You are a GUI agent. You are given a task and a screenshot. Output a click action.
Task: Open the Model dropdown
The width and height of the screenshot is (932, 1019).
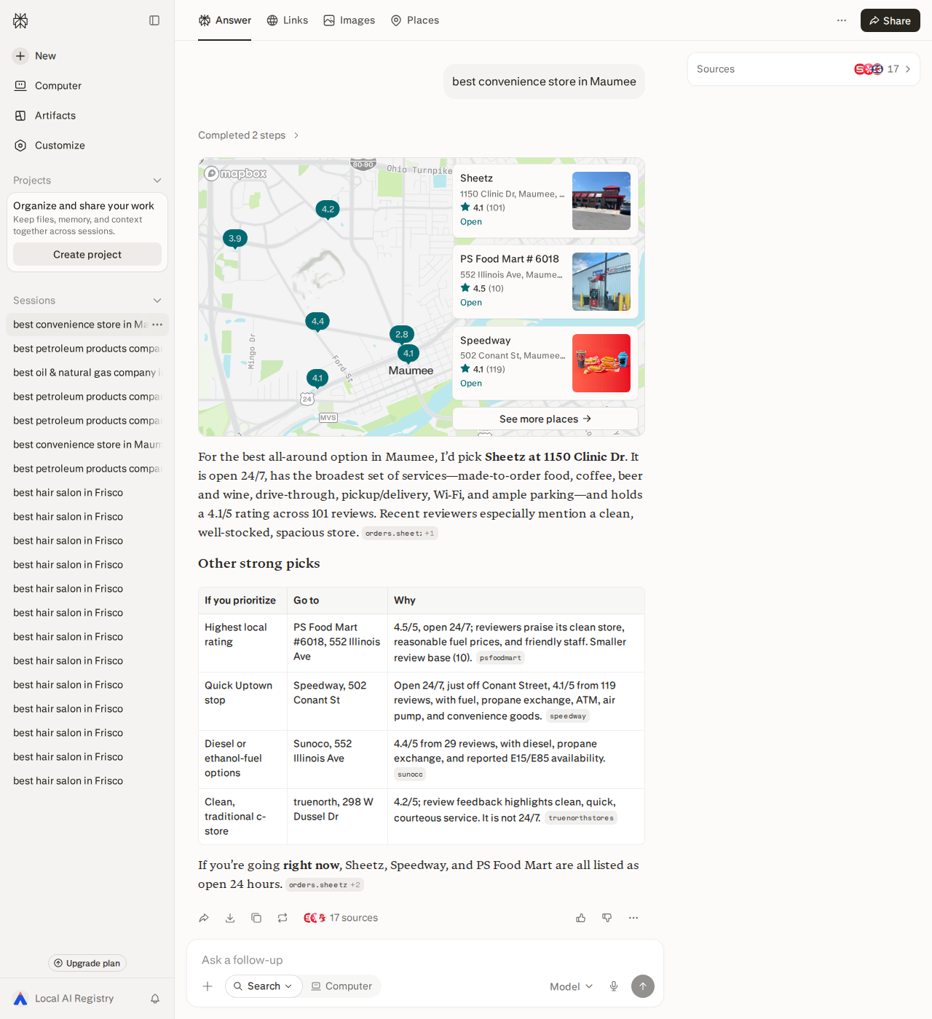(572, 986)
